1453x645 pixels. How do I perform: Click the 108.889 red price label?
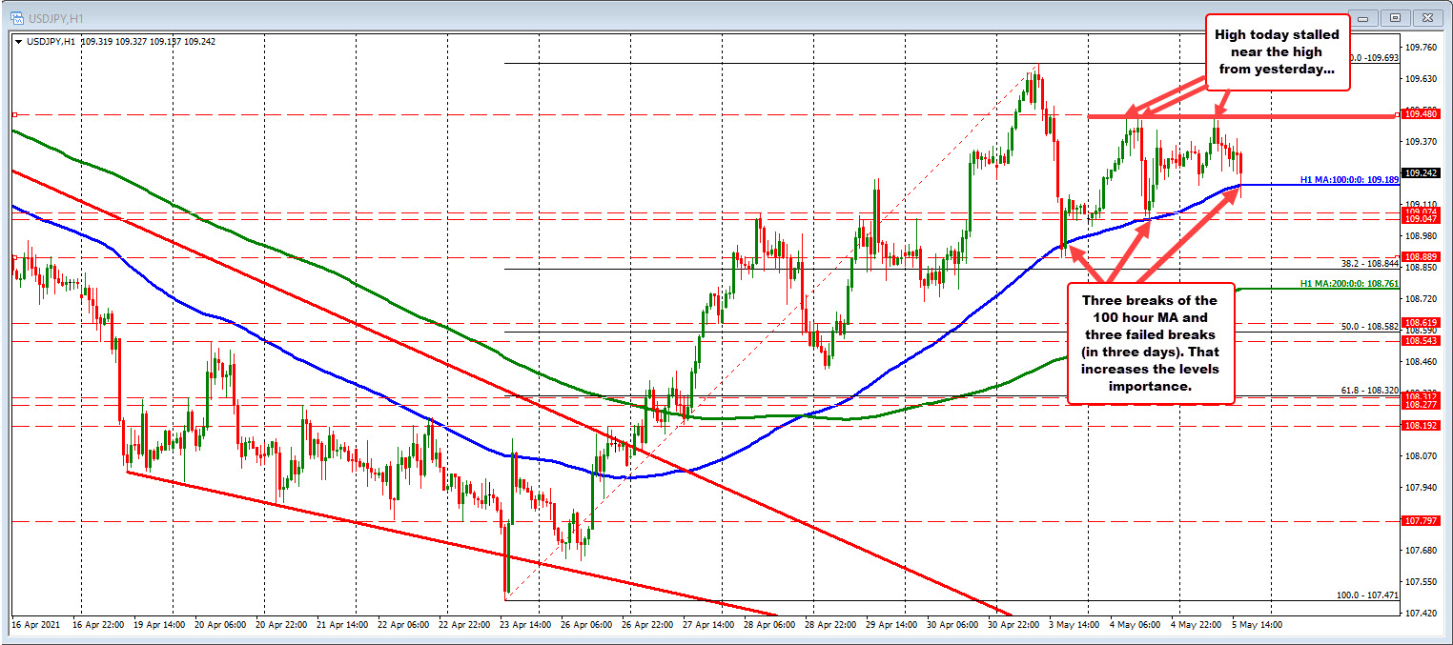pos(1420,257)
